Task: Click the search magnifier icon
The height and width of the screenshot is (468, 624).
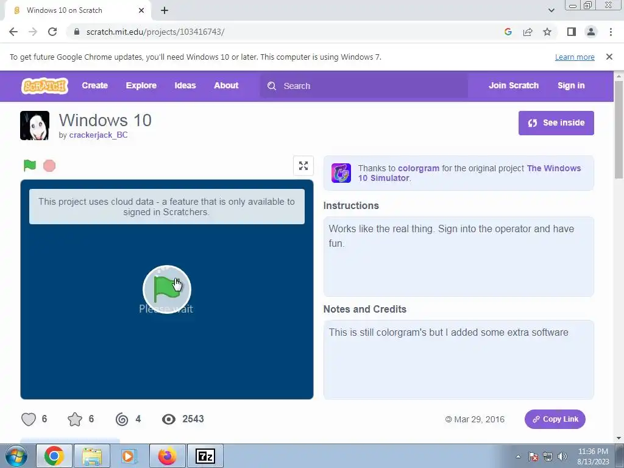Action: (x=272, y=86)
